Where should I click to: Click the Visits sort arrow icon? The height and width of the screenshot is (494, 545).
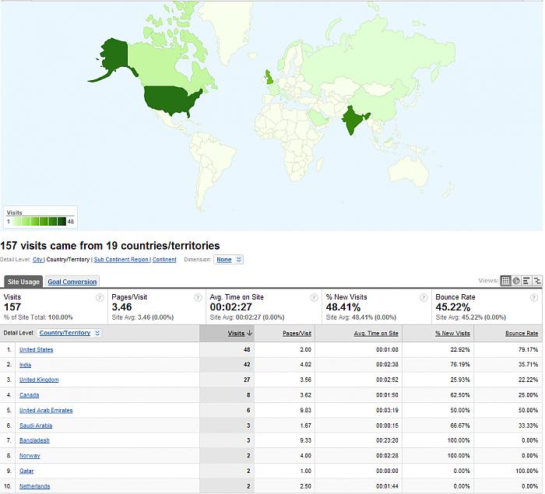249,333
